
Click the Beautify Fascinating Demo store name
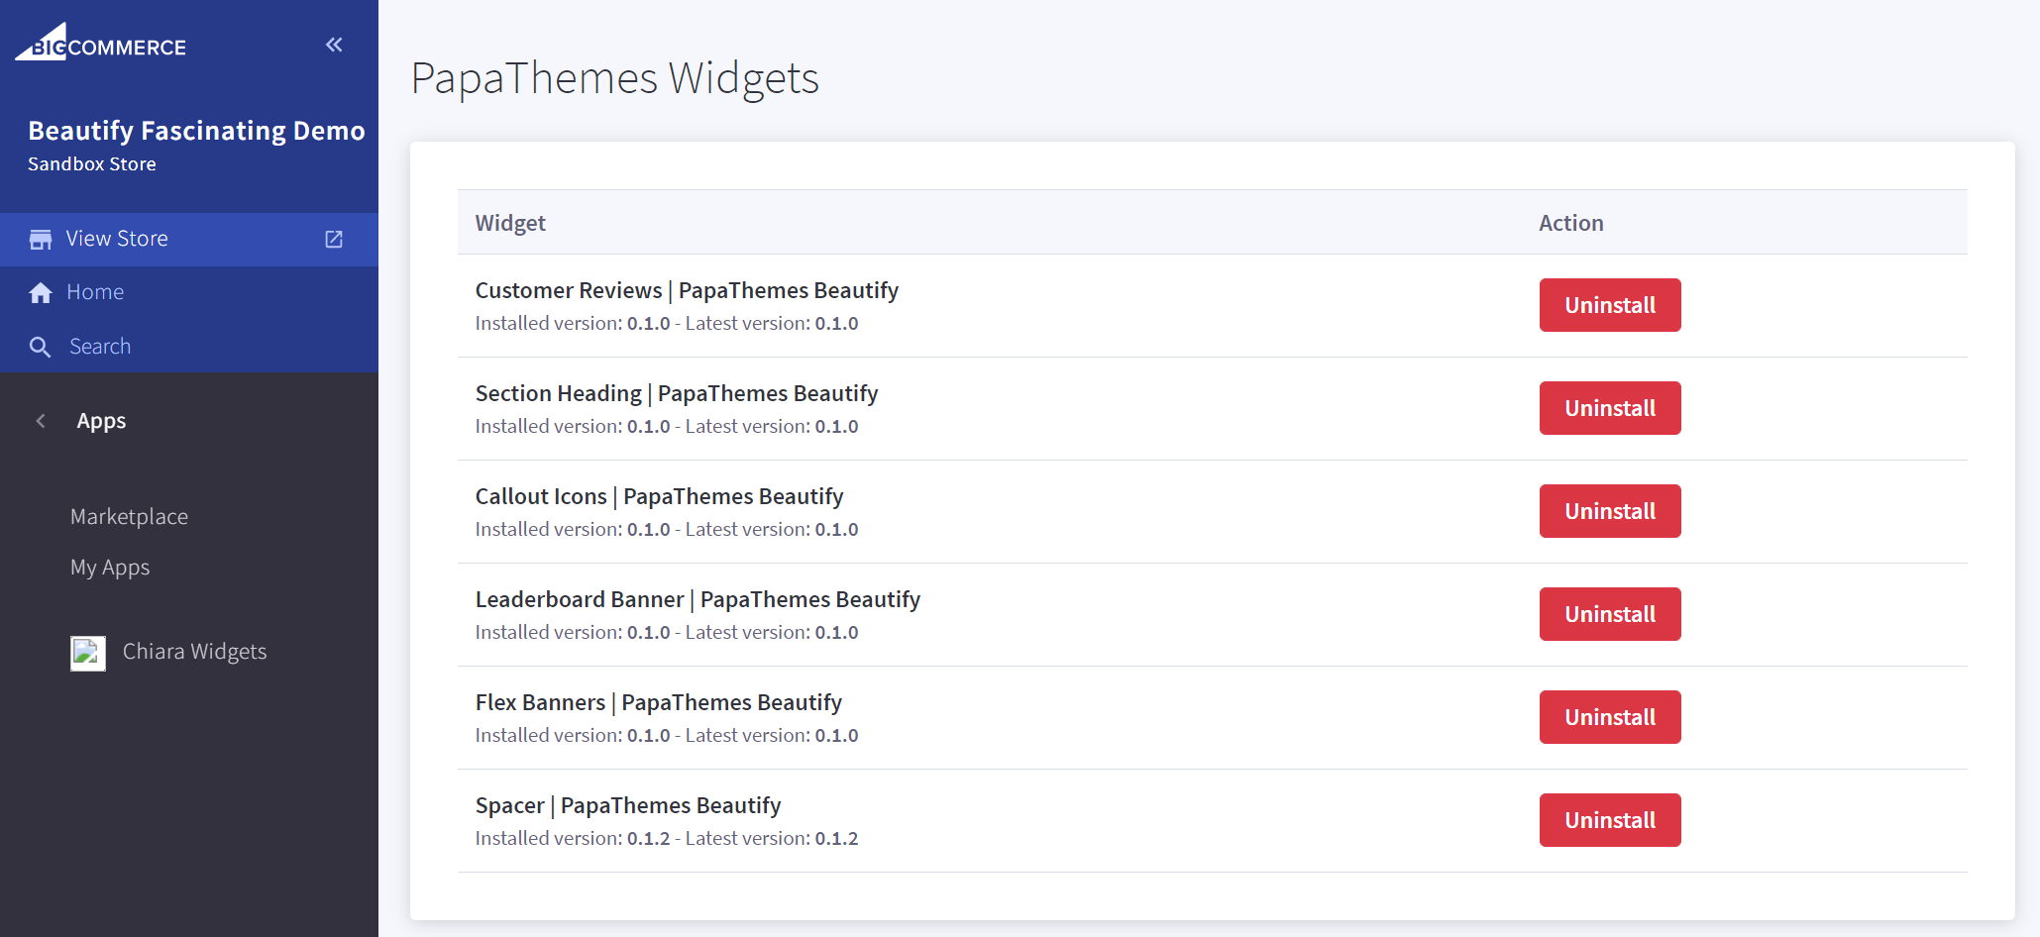pyautogui.click(x=196, y=131)
